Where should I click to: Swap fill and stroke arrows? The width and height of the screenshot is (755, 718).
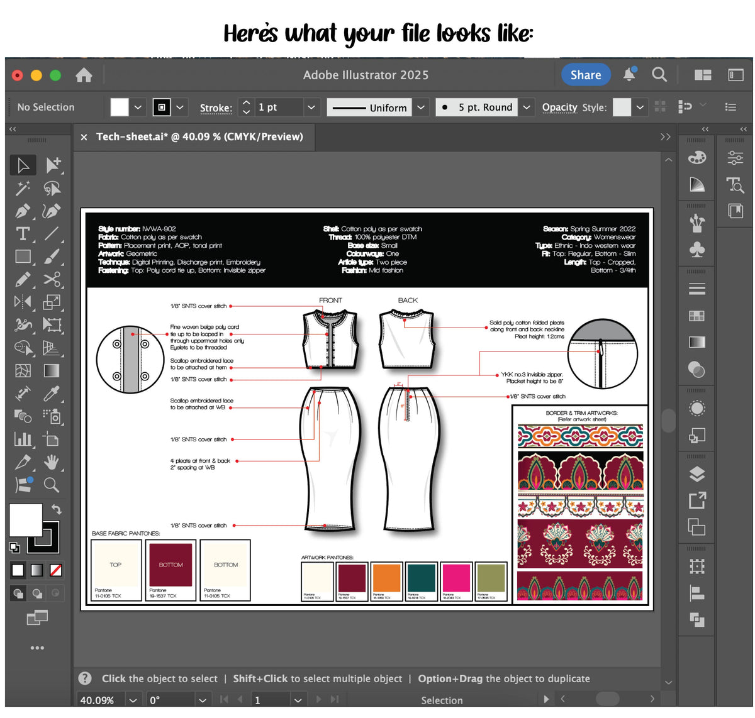[57, 509]
